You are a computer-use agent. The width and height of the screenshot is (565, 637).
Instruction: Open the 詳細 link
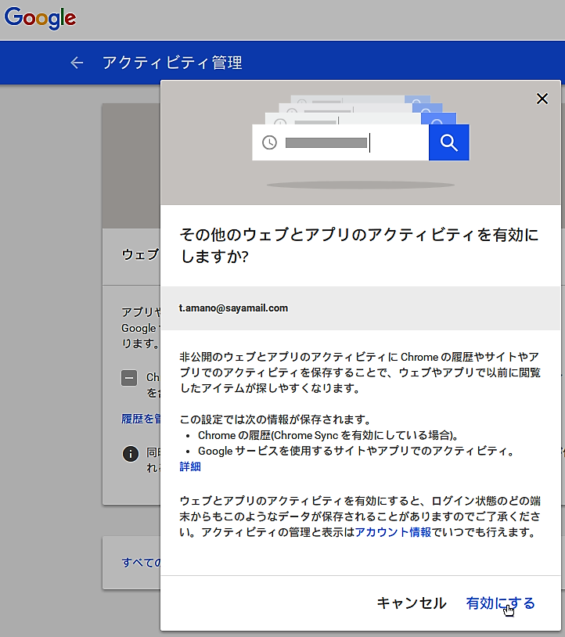click(190, 466)
